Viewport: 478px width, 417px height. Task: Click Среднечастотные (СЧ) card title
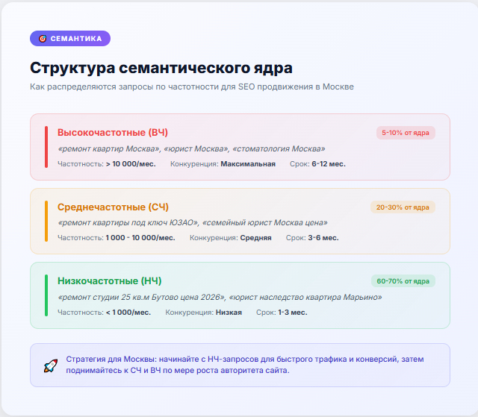tap(113, 207)
